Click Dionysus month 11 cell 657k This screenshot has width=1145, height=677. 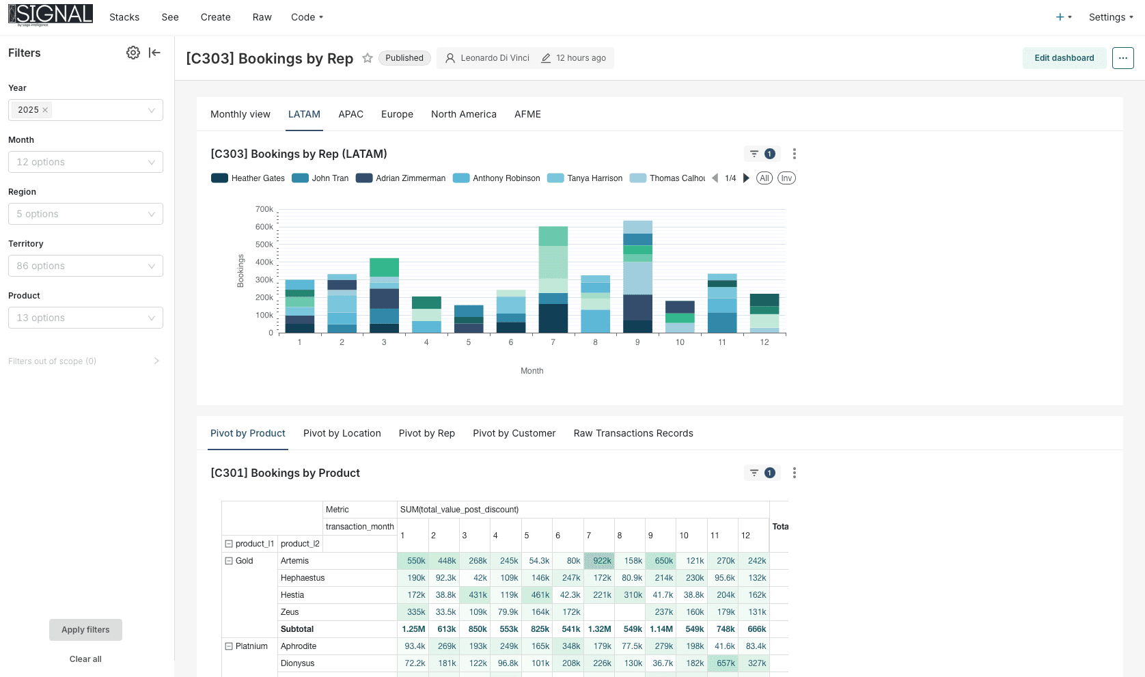click(723, 663)
